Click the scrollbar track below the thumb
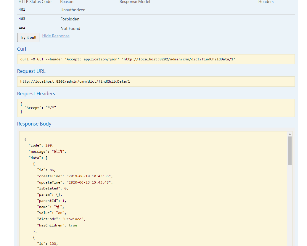 pyautogui.click(x=290, y=204)
